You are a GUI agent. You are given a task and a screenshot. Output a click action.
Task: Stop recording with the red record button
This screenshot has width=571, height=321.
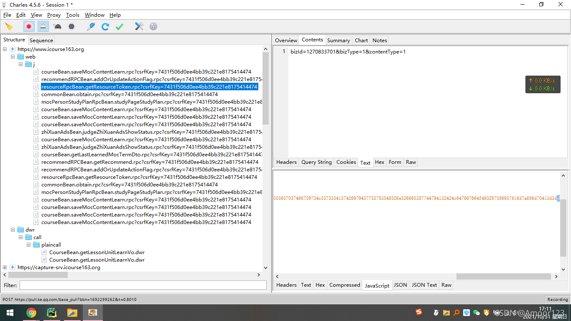click(29, 27)
